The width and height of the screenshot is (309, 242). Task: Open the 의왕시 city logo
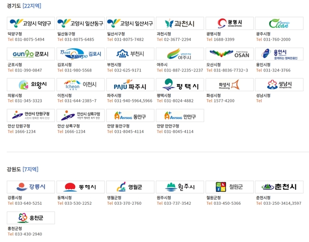click(31, 85)
